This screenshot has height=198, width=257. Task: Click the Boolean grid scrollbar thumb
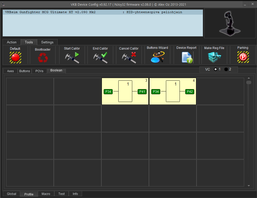click(249, 82)
